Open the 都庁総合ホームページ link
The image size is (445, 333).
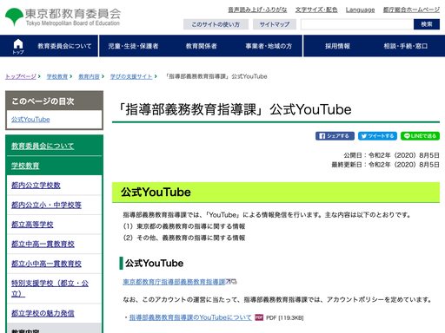coord(411,10)
